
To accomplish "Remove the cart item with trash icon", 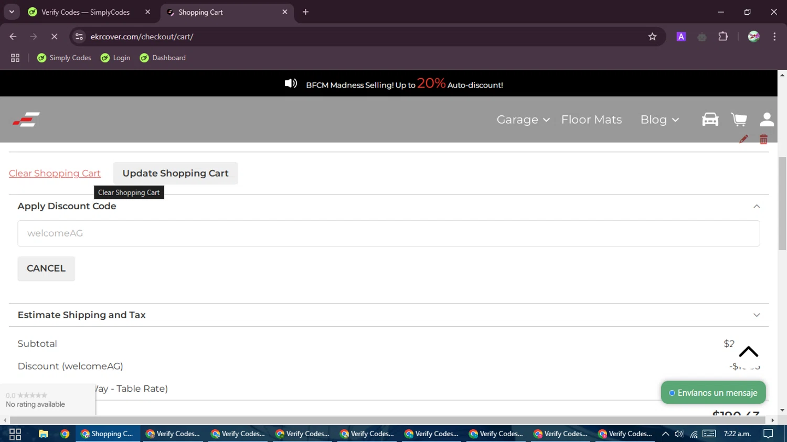I will [763, 139].
